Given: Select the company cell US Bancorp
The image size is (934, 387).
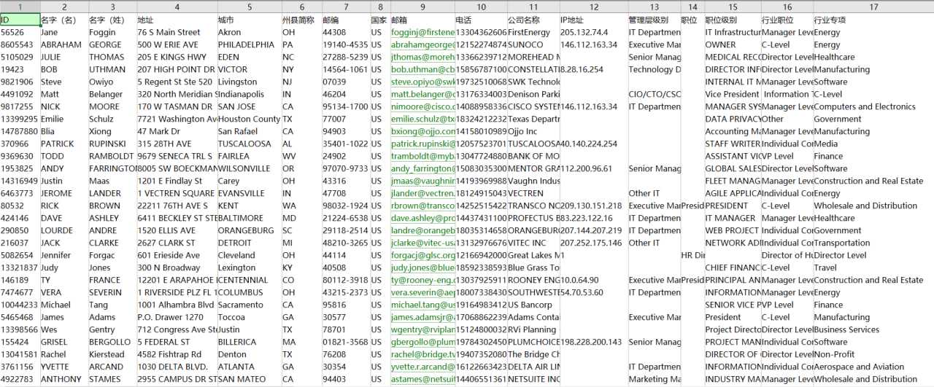Looking at the screenshot, I should point(533,305).
